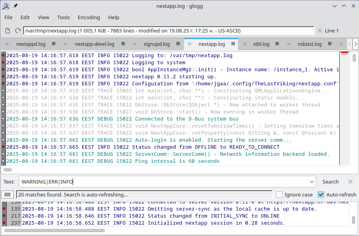Toggle mark on filtered line 217

pos(4,216)
